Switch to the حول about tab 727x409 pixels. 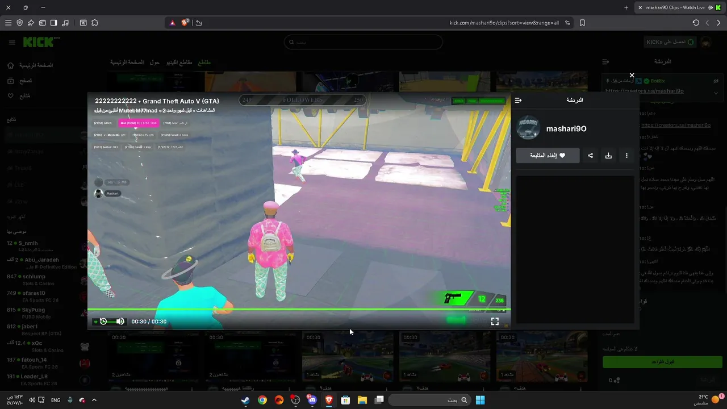click(154, 62)
